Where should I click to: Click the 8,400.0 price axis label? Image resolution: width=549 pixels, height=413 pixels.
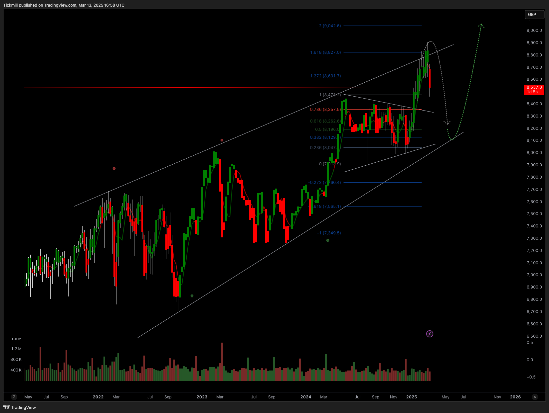tap(534, 104)
